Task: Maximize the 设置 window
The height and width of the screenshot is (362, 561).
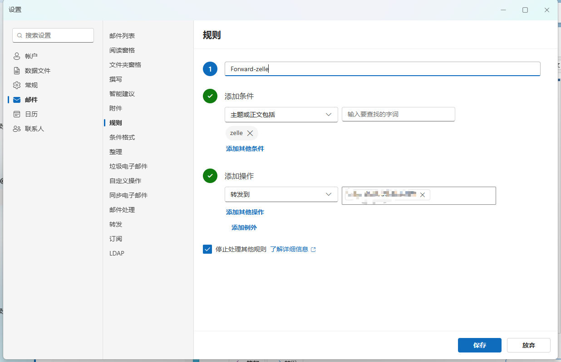Action: (525, 10)
